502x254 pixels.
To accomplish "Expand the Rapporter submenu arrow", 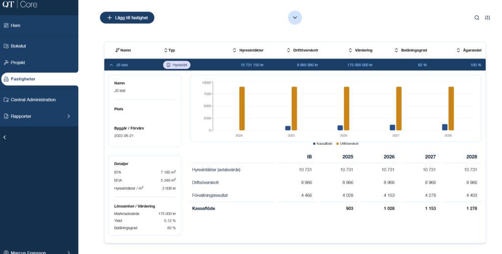I will pyautogui.click(x=69, y=116).
